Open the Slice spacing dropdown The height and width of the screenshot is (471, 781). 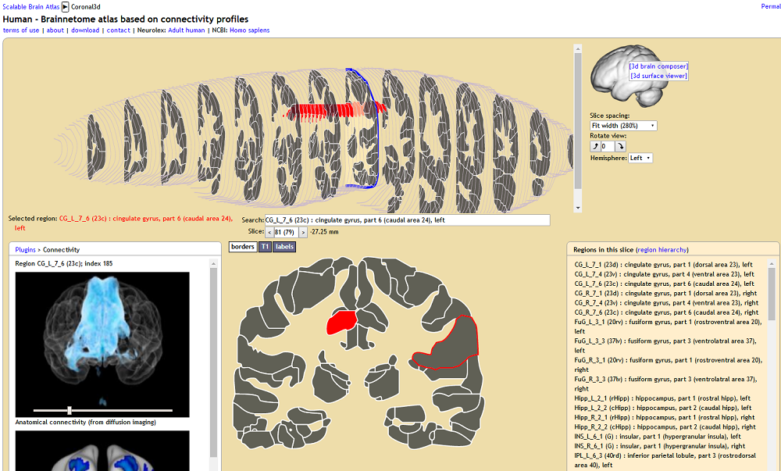[623, 126]
